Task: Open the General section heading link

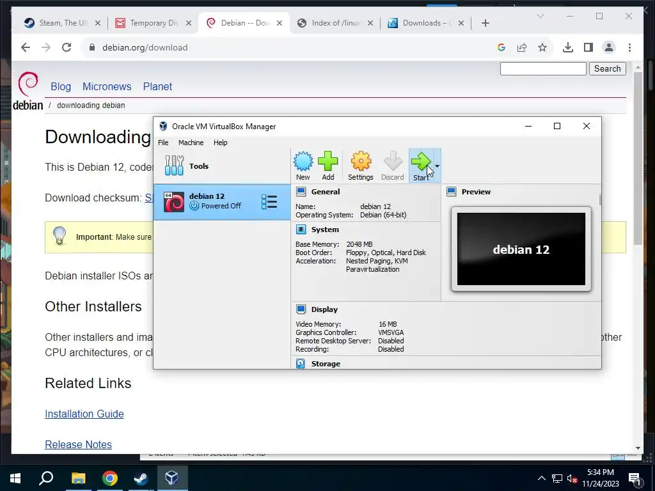Action: 326,192
